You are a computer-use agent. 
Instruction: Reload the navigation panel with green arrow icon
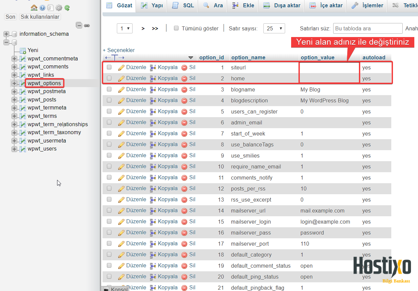[x=67, y=8]
